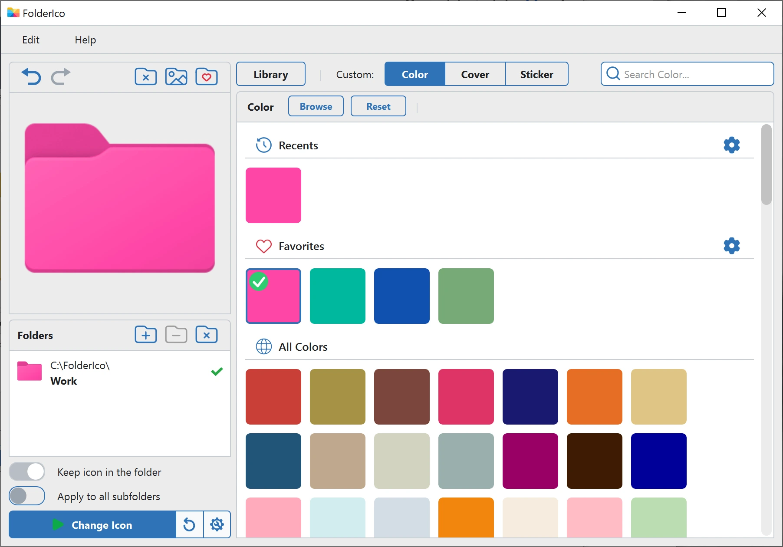
Task: Select the red swatch in All Colors
Action: coord(273,397)
